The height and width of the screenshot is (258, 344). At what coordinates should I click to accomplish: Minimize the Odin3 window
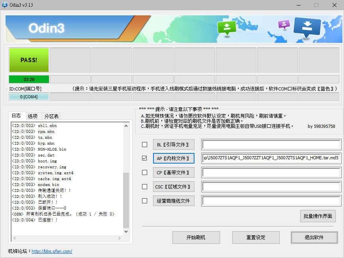[x=299, y=5]
